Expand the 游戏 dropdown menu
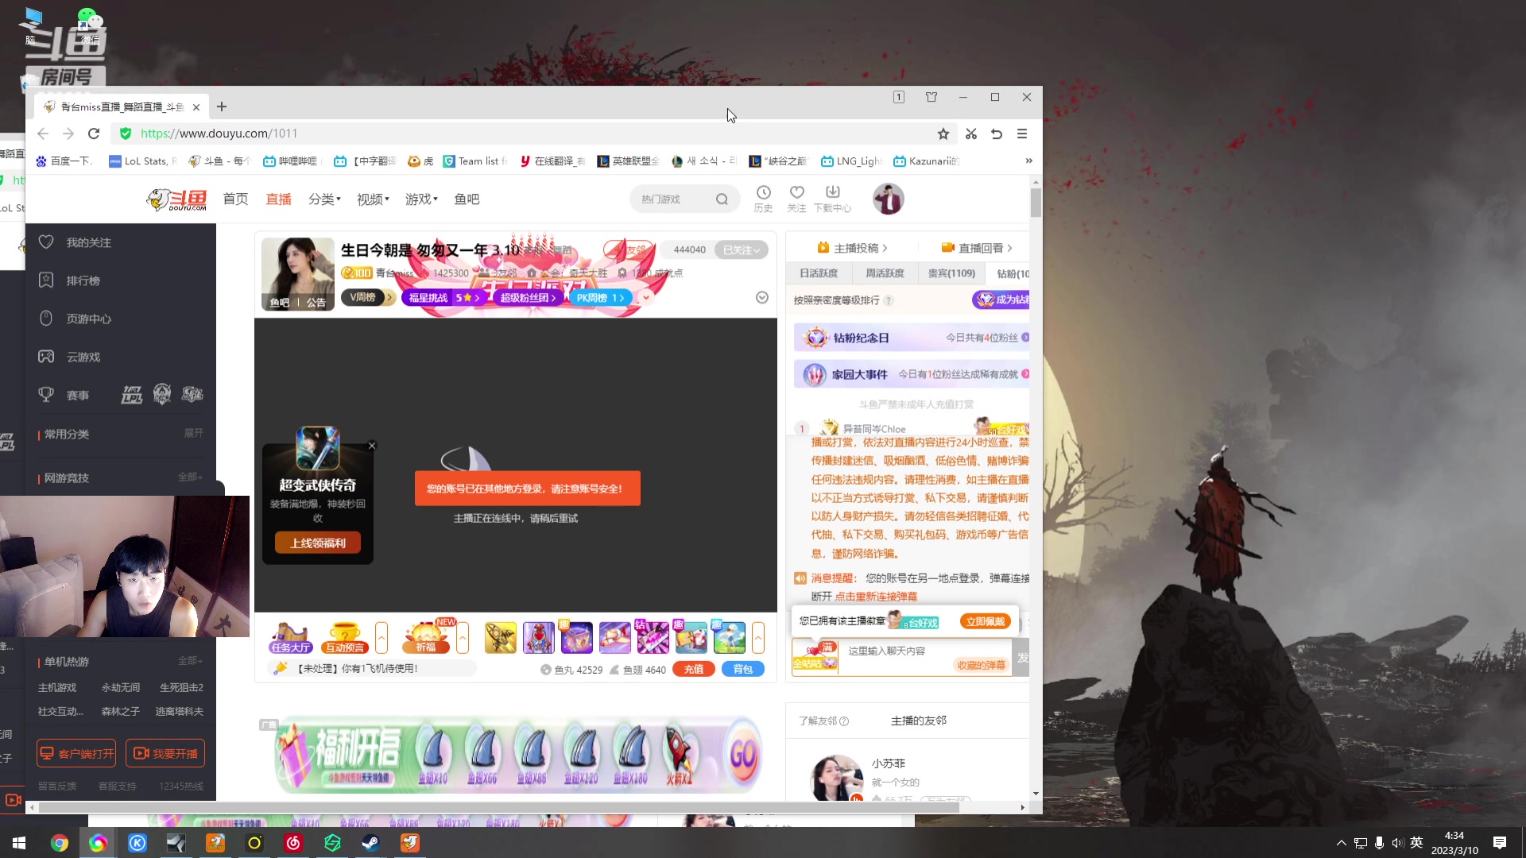 (421, 199)
